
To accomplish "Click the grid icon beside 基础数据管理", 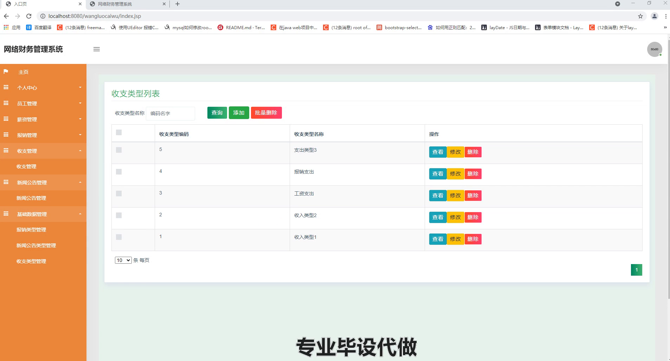I will 6,214.
